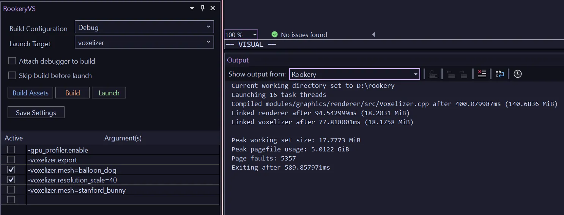Viewport: 564px width, 215px height.
Task: Activate the -gpu_profiler.enable argument checkbox
Action: coord(11,150)
